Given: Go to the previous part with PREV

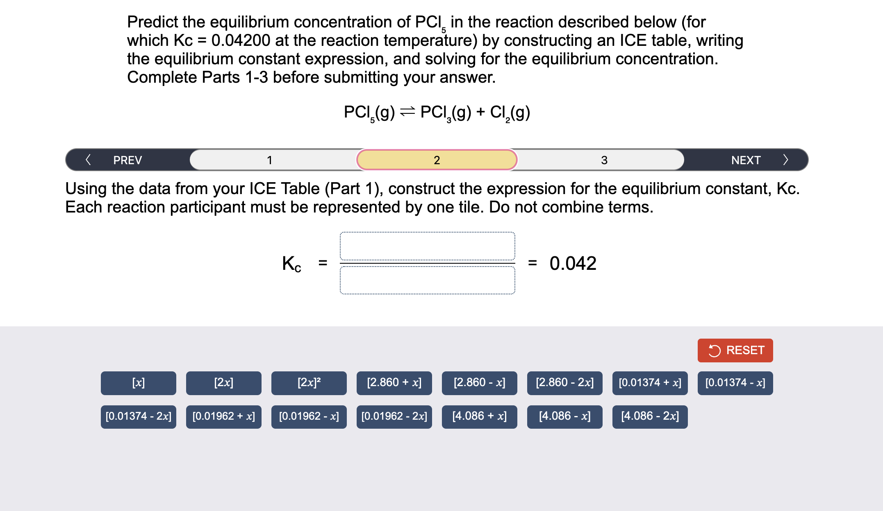Looking at the screenshot, I should 127,160.
